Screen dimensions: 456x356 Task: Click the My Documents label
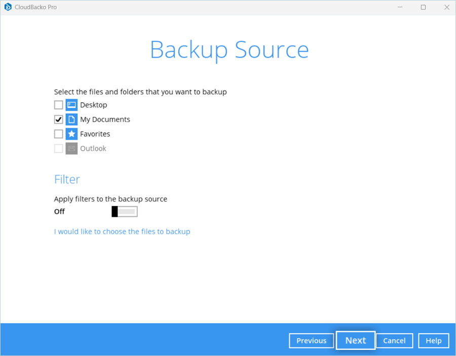coord(105,120)
